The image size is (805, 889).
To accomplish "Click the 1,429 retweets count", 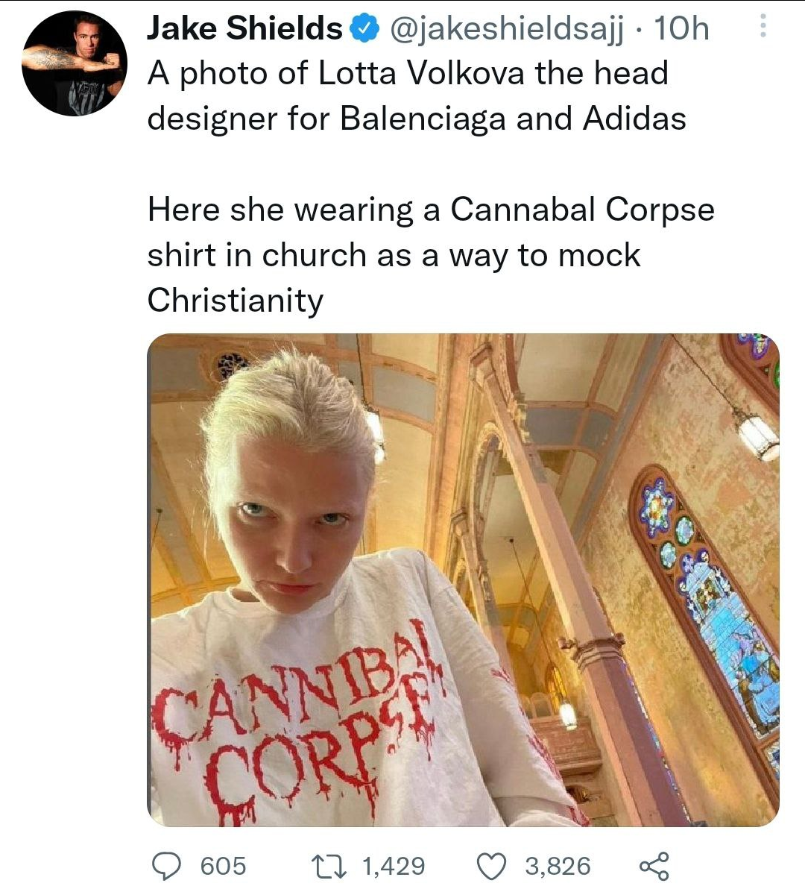I will [393, 866].
